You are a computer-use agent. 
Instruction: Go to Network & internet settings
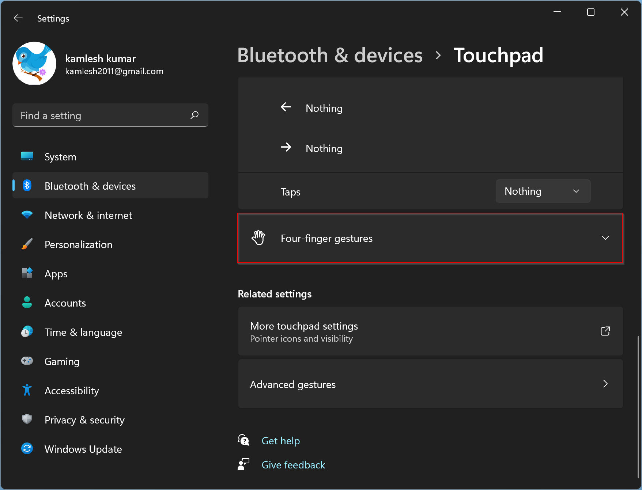click(x=110, y=215)
